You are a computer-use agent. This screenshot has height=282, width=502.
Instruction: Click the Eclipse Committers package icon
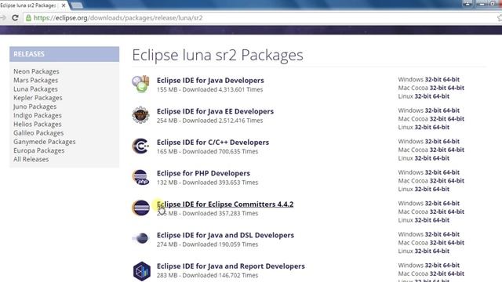[140, 208]
